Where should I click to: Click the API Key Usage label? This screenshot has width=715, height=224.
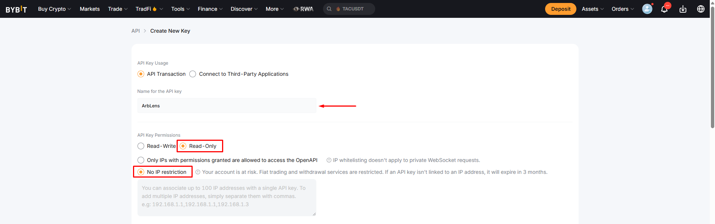point(153,63)
